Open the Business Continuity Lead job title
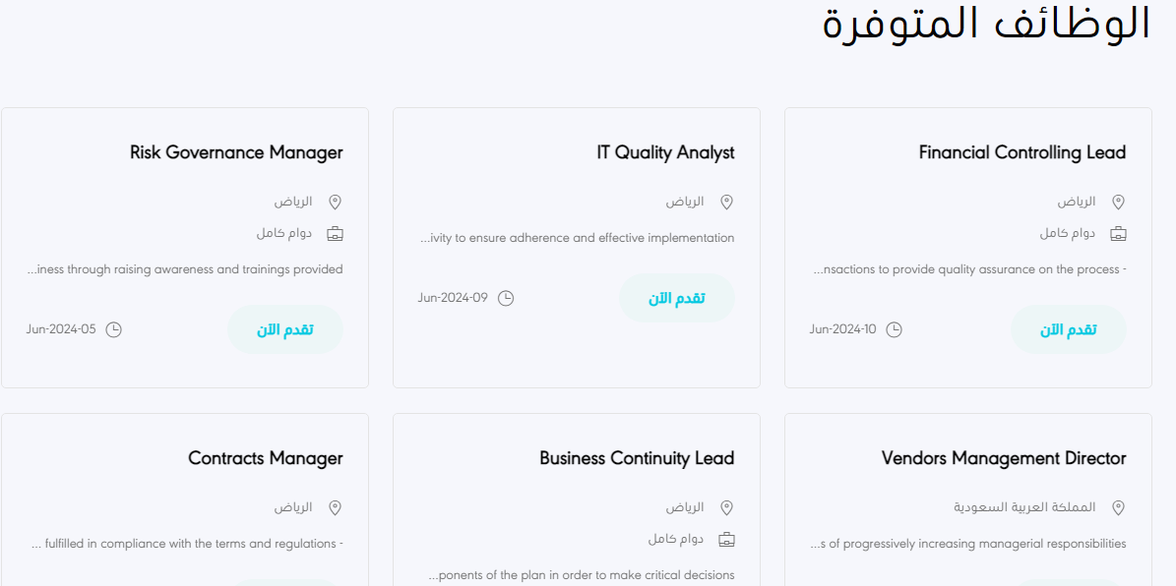This screenshot has height=586, width=1176. coord(637,458)
